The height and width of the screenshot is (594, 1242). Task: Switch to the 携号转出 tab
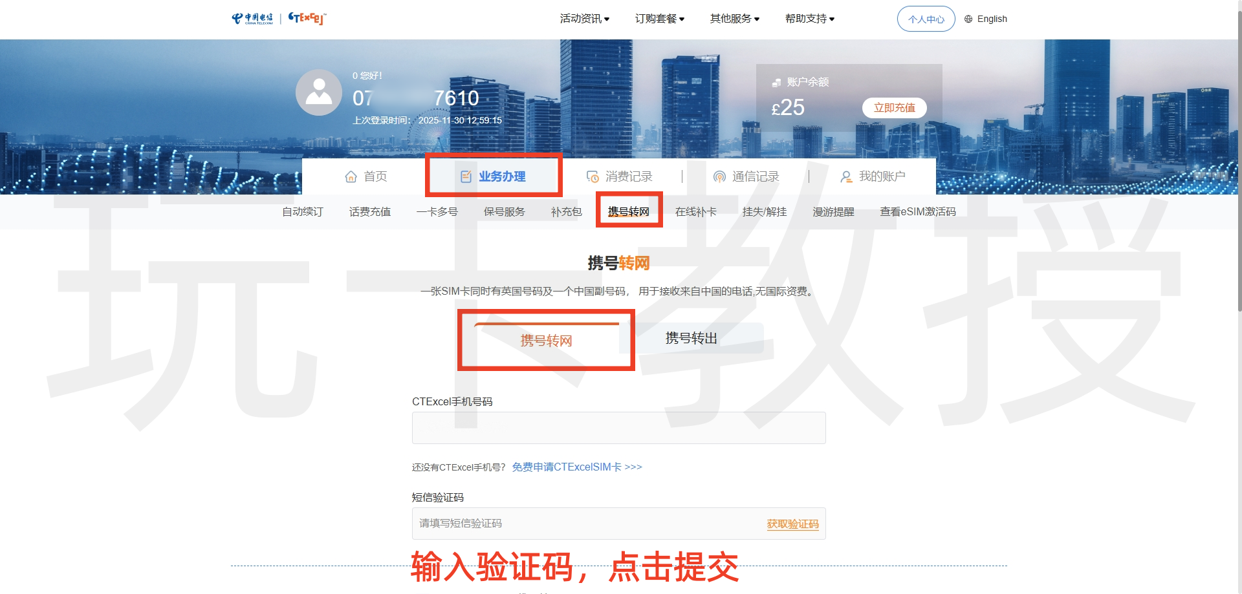(690, 337)
